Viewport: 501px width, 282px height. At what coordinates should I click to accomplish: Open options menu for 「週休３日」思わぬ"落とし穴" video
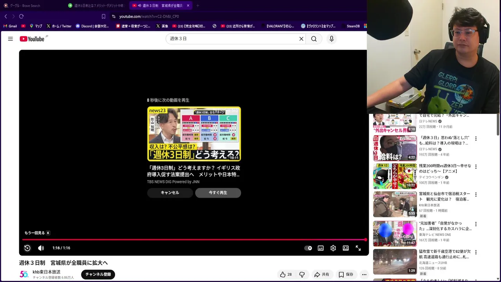(476, 139)
